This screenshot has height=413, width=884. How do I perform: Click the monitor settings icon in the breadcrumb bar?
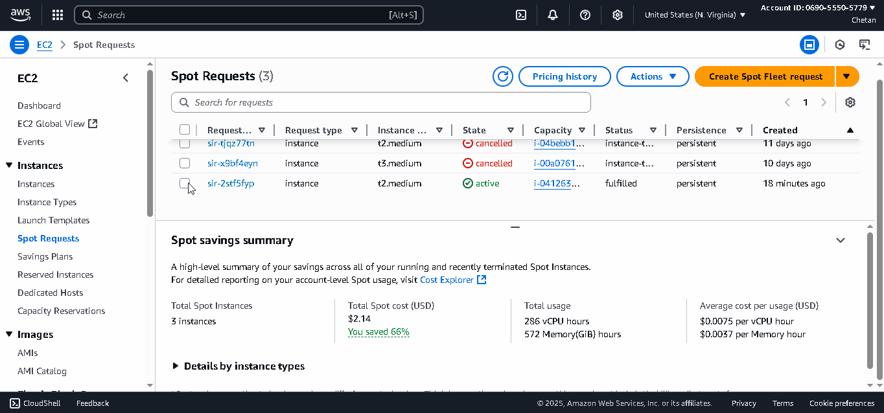(x=865, y=45)
